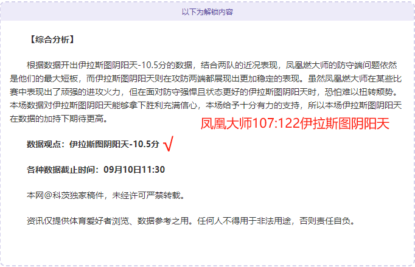
Task: Click the 未经许可严禁转载 notice
Action: [x=146, y=196]
